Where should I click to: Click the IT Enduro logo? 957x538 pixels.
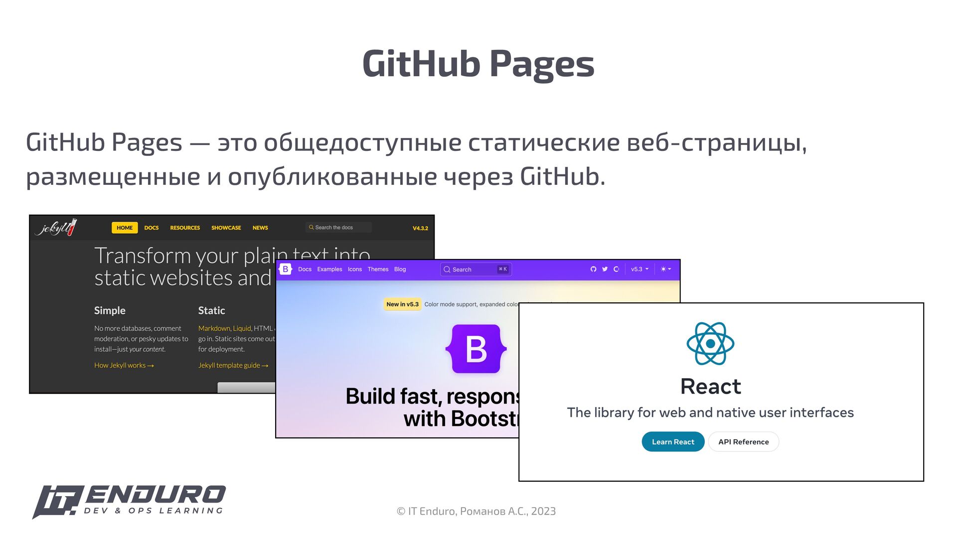pyautogui.click(x=129, y=501)
